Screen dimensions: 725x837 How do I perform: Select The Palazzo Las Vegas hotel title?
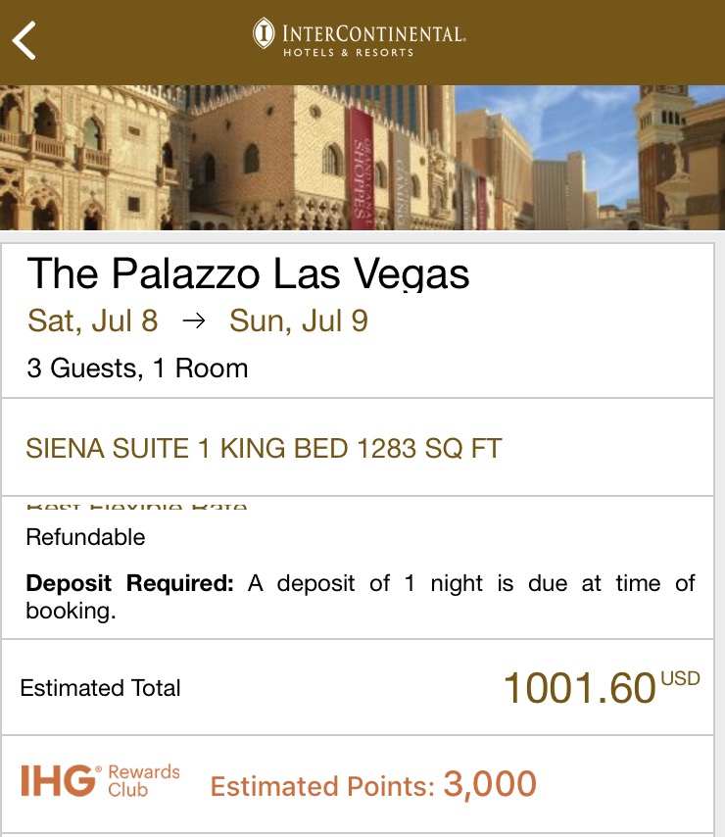(248, 274)
